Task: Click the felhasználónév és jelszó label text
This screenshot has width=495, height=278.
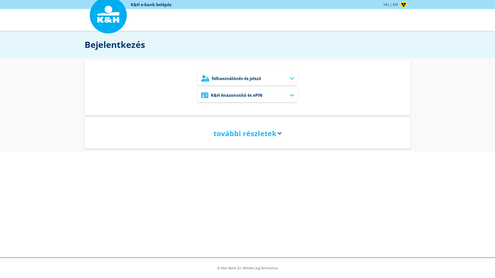Action: pyautogui.click(x=236, y=79)
